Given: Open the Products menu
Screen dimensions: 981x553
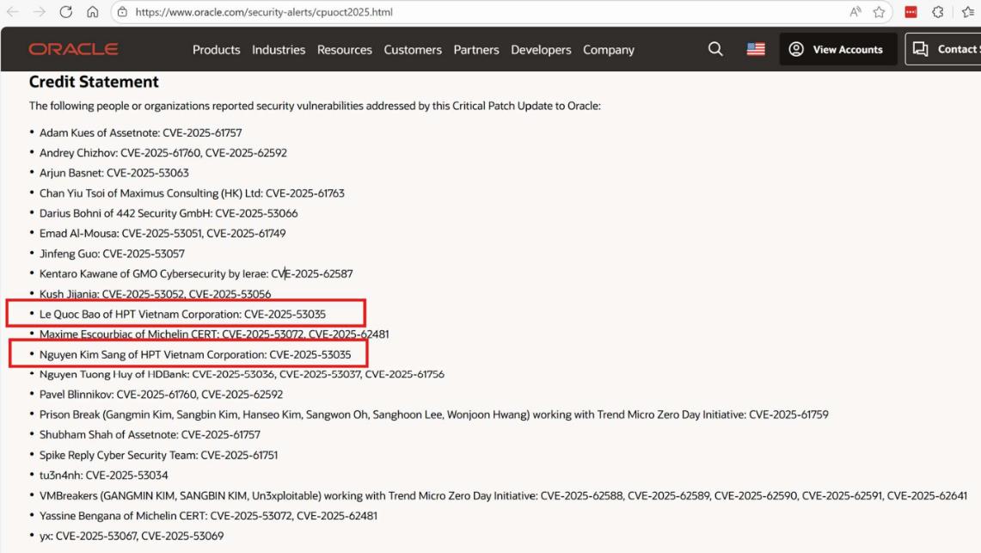Looking at the screenshot, I should click(x=216, y=50).
